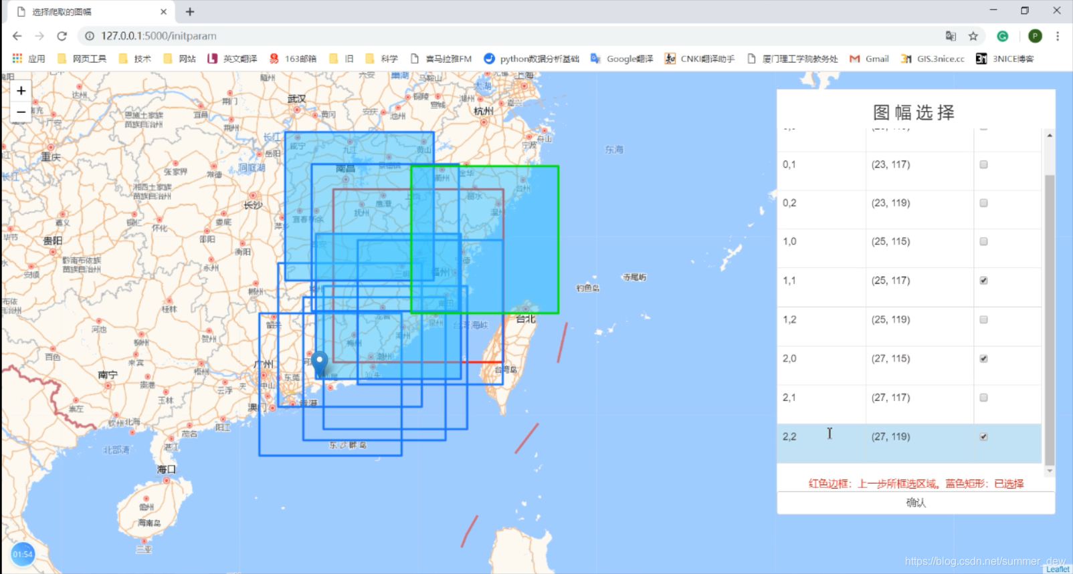Close the current browser tab
Image resolution: width=1073 pixels, height=574 pixels.
pyautogui.click(x=163, y=12)
